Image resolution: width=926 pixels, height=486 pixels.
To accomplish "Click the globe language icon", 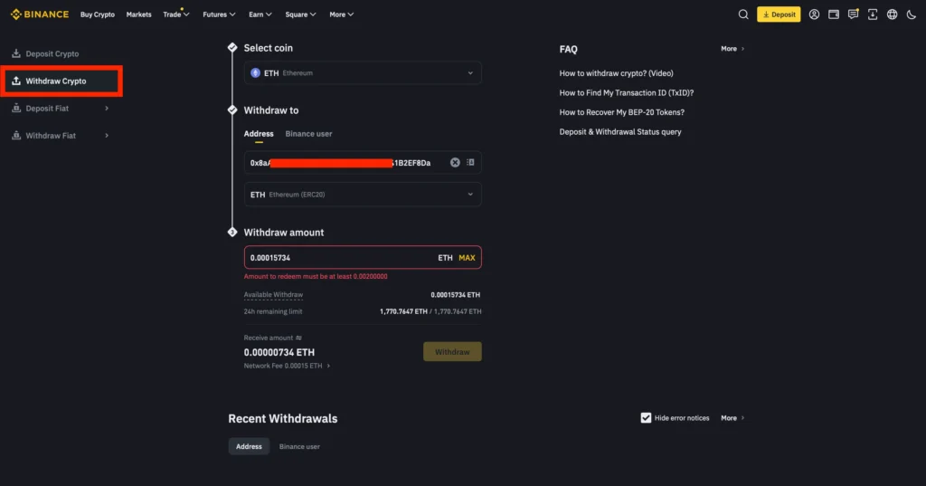I will 892,14.
